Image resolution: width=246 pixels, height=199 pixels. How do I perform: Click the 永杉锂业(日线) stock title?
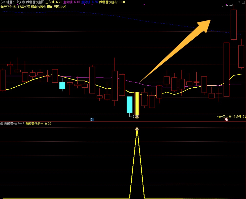[11, 2]
